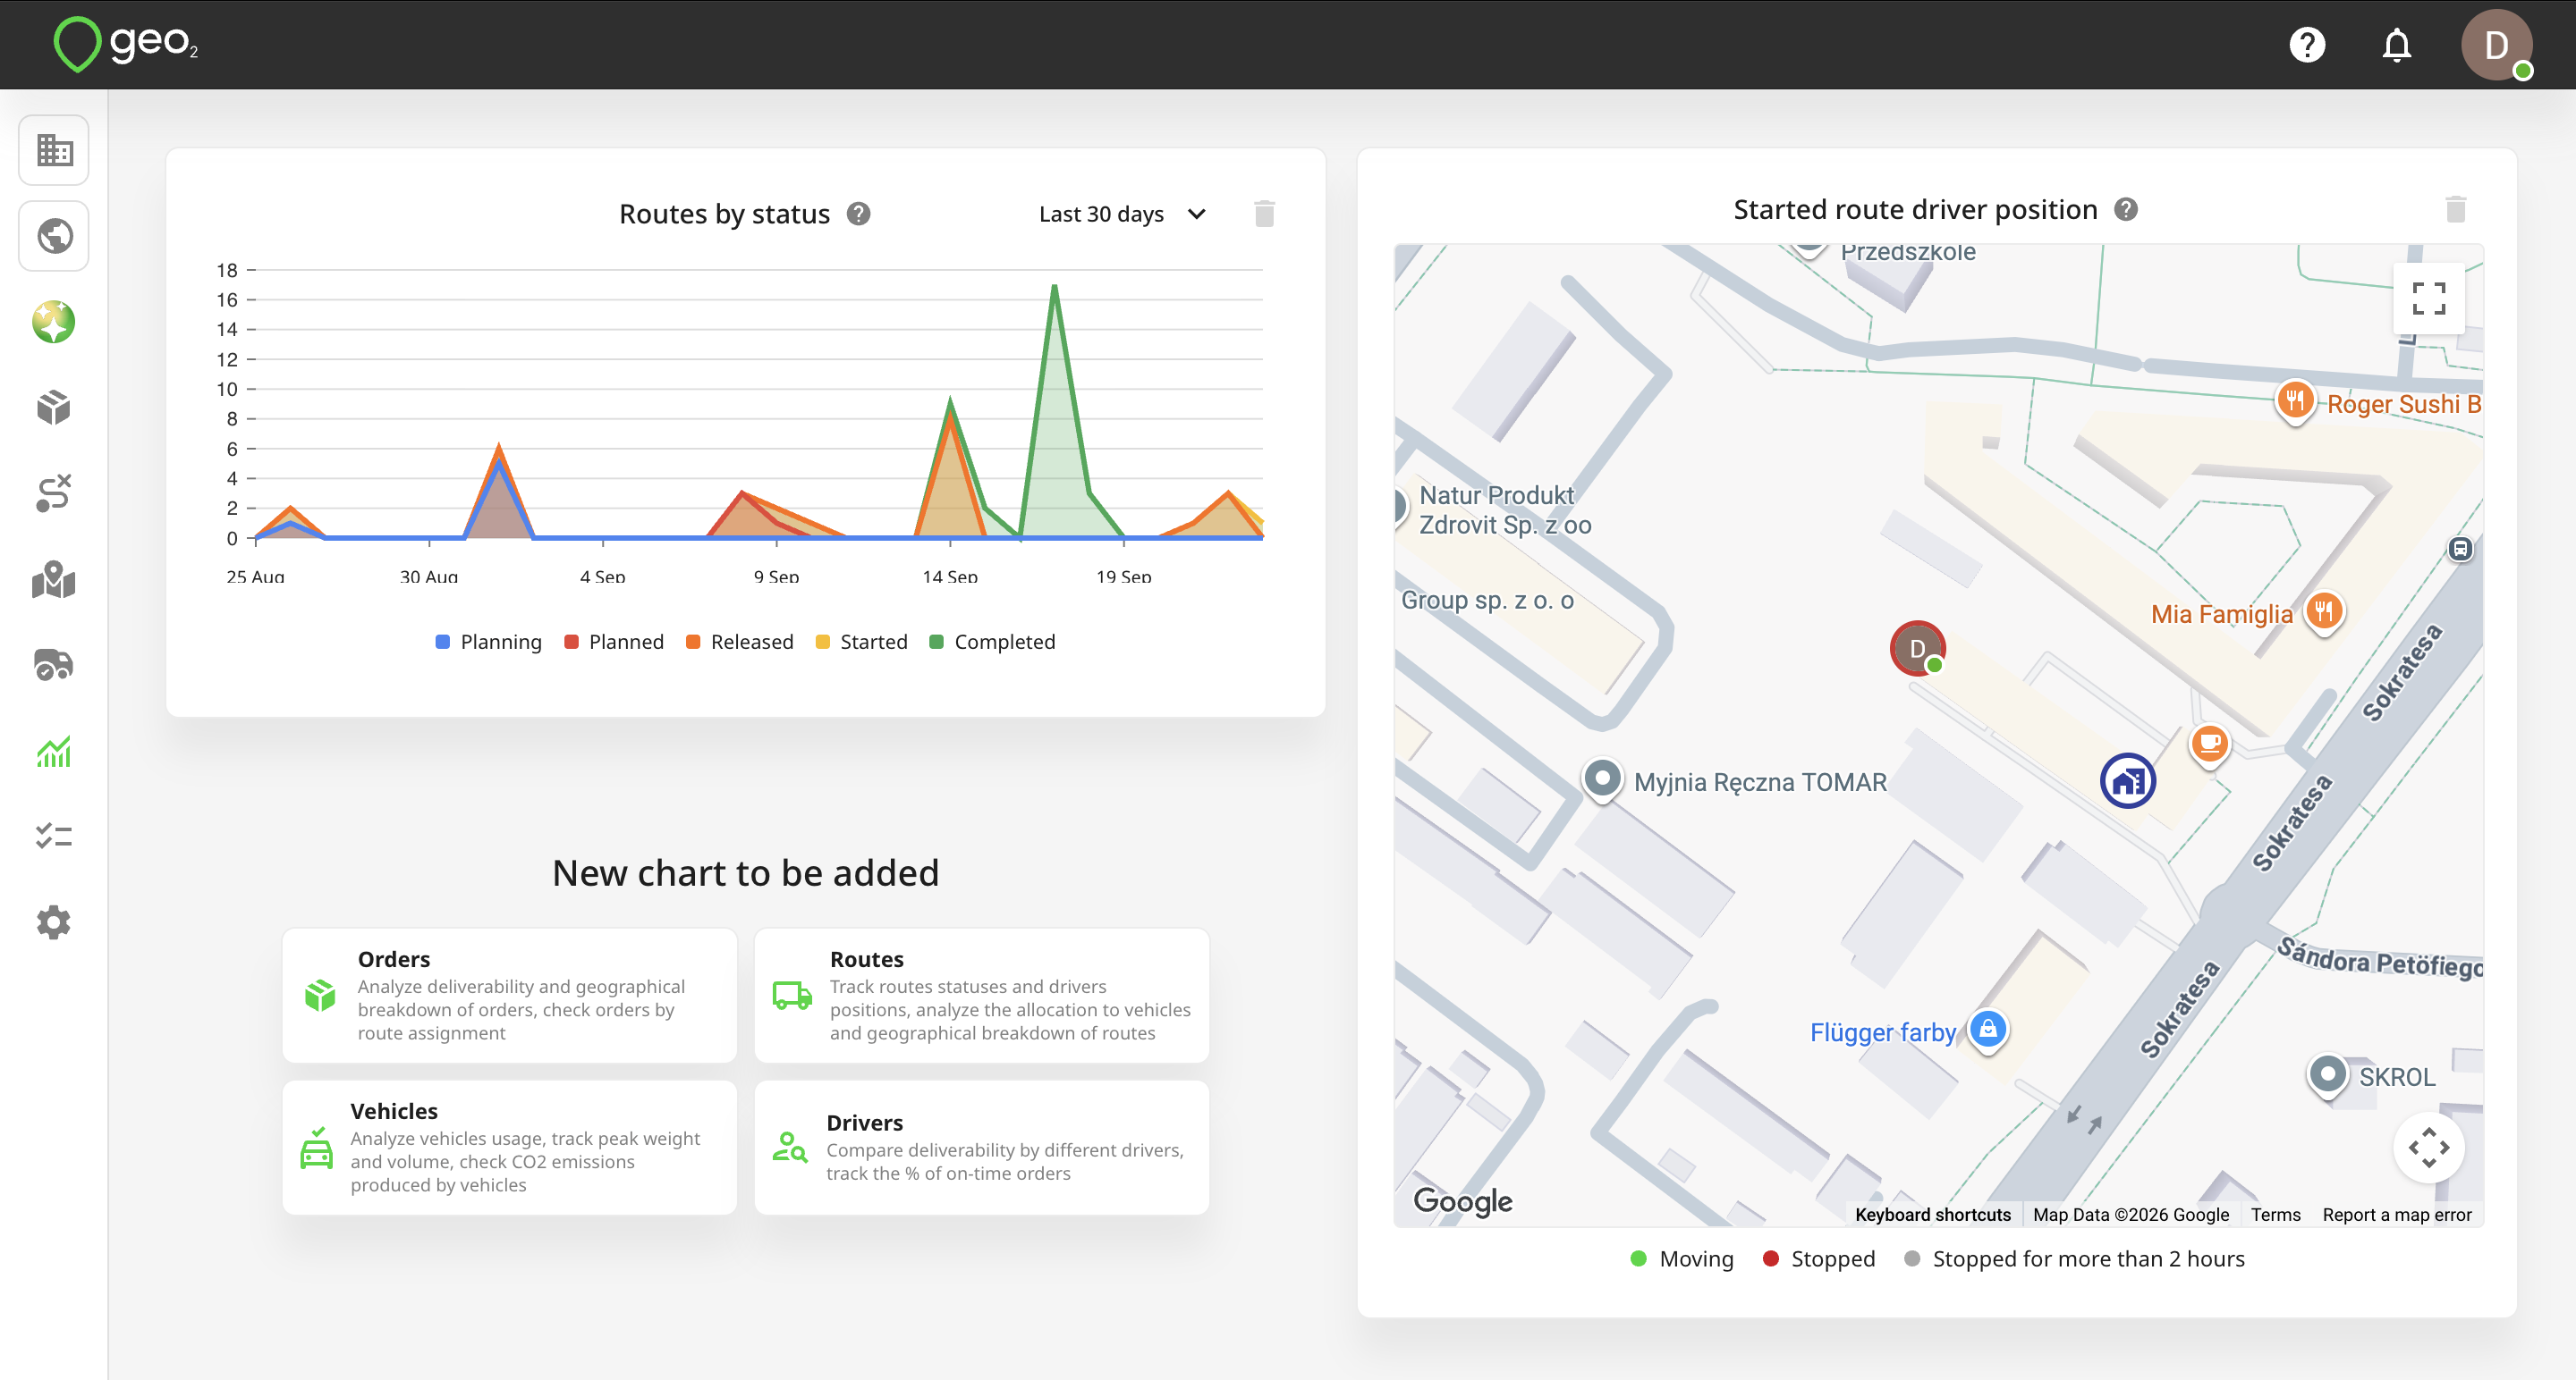Open the map pin sidebar icon
This screenshot has width=2576, height=1380.
click(x=54, y=579)
